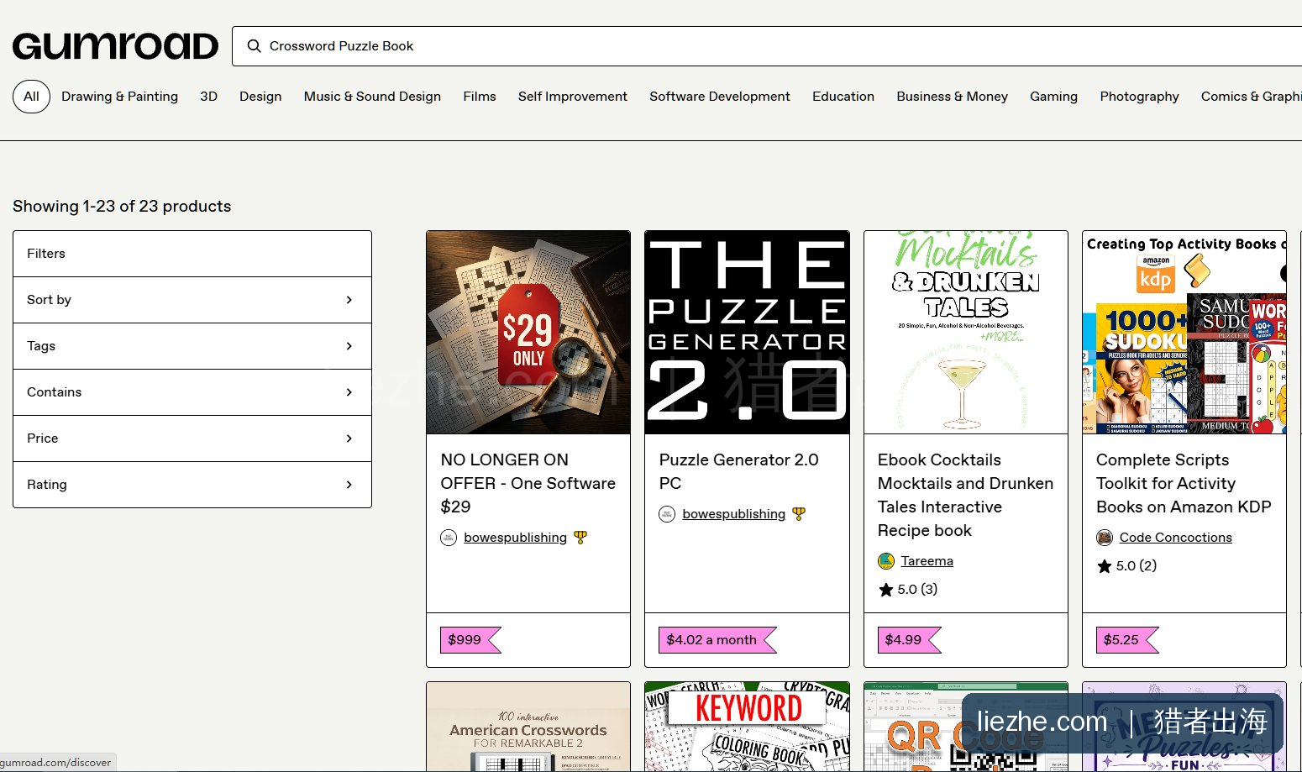Click the $4.02 a month price tag
1302x772 pixels.
(x=717, y=640)
